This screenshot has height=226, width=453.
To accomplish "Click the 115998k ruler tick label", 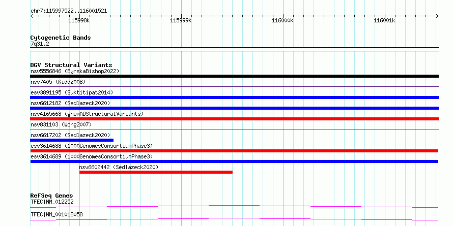I will pyautogui.click(x=79, y=21).
